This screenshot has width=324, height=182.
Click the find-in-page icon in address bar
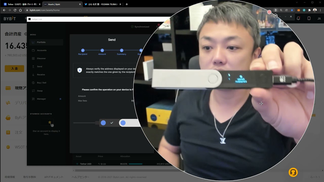pyautogui.click(x=276, y=10)
